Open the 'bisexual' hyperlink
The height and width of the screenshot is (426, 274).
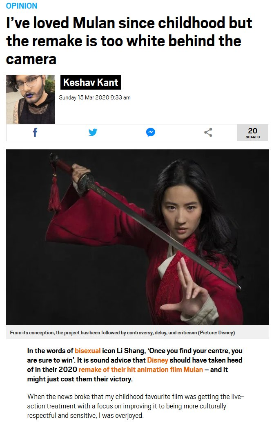87,351
